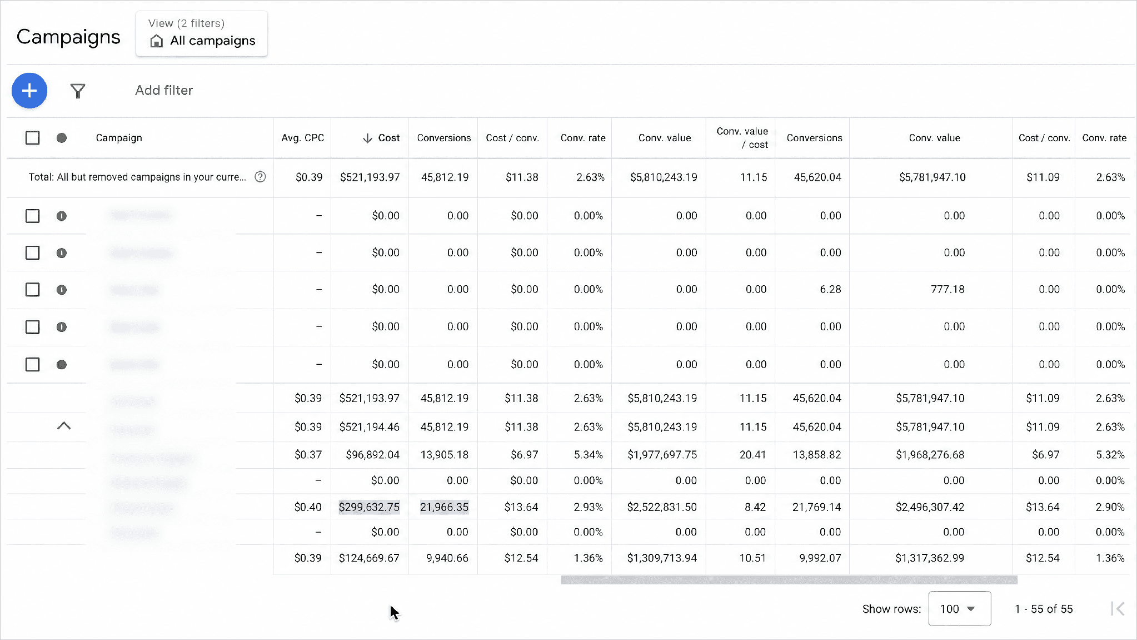Check the third campaign row checkbox

[x=33, y=290]
